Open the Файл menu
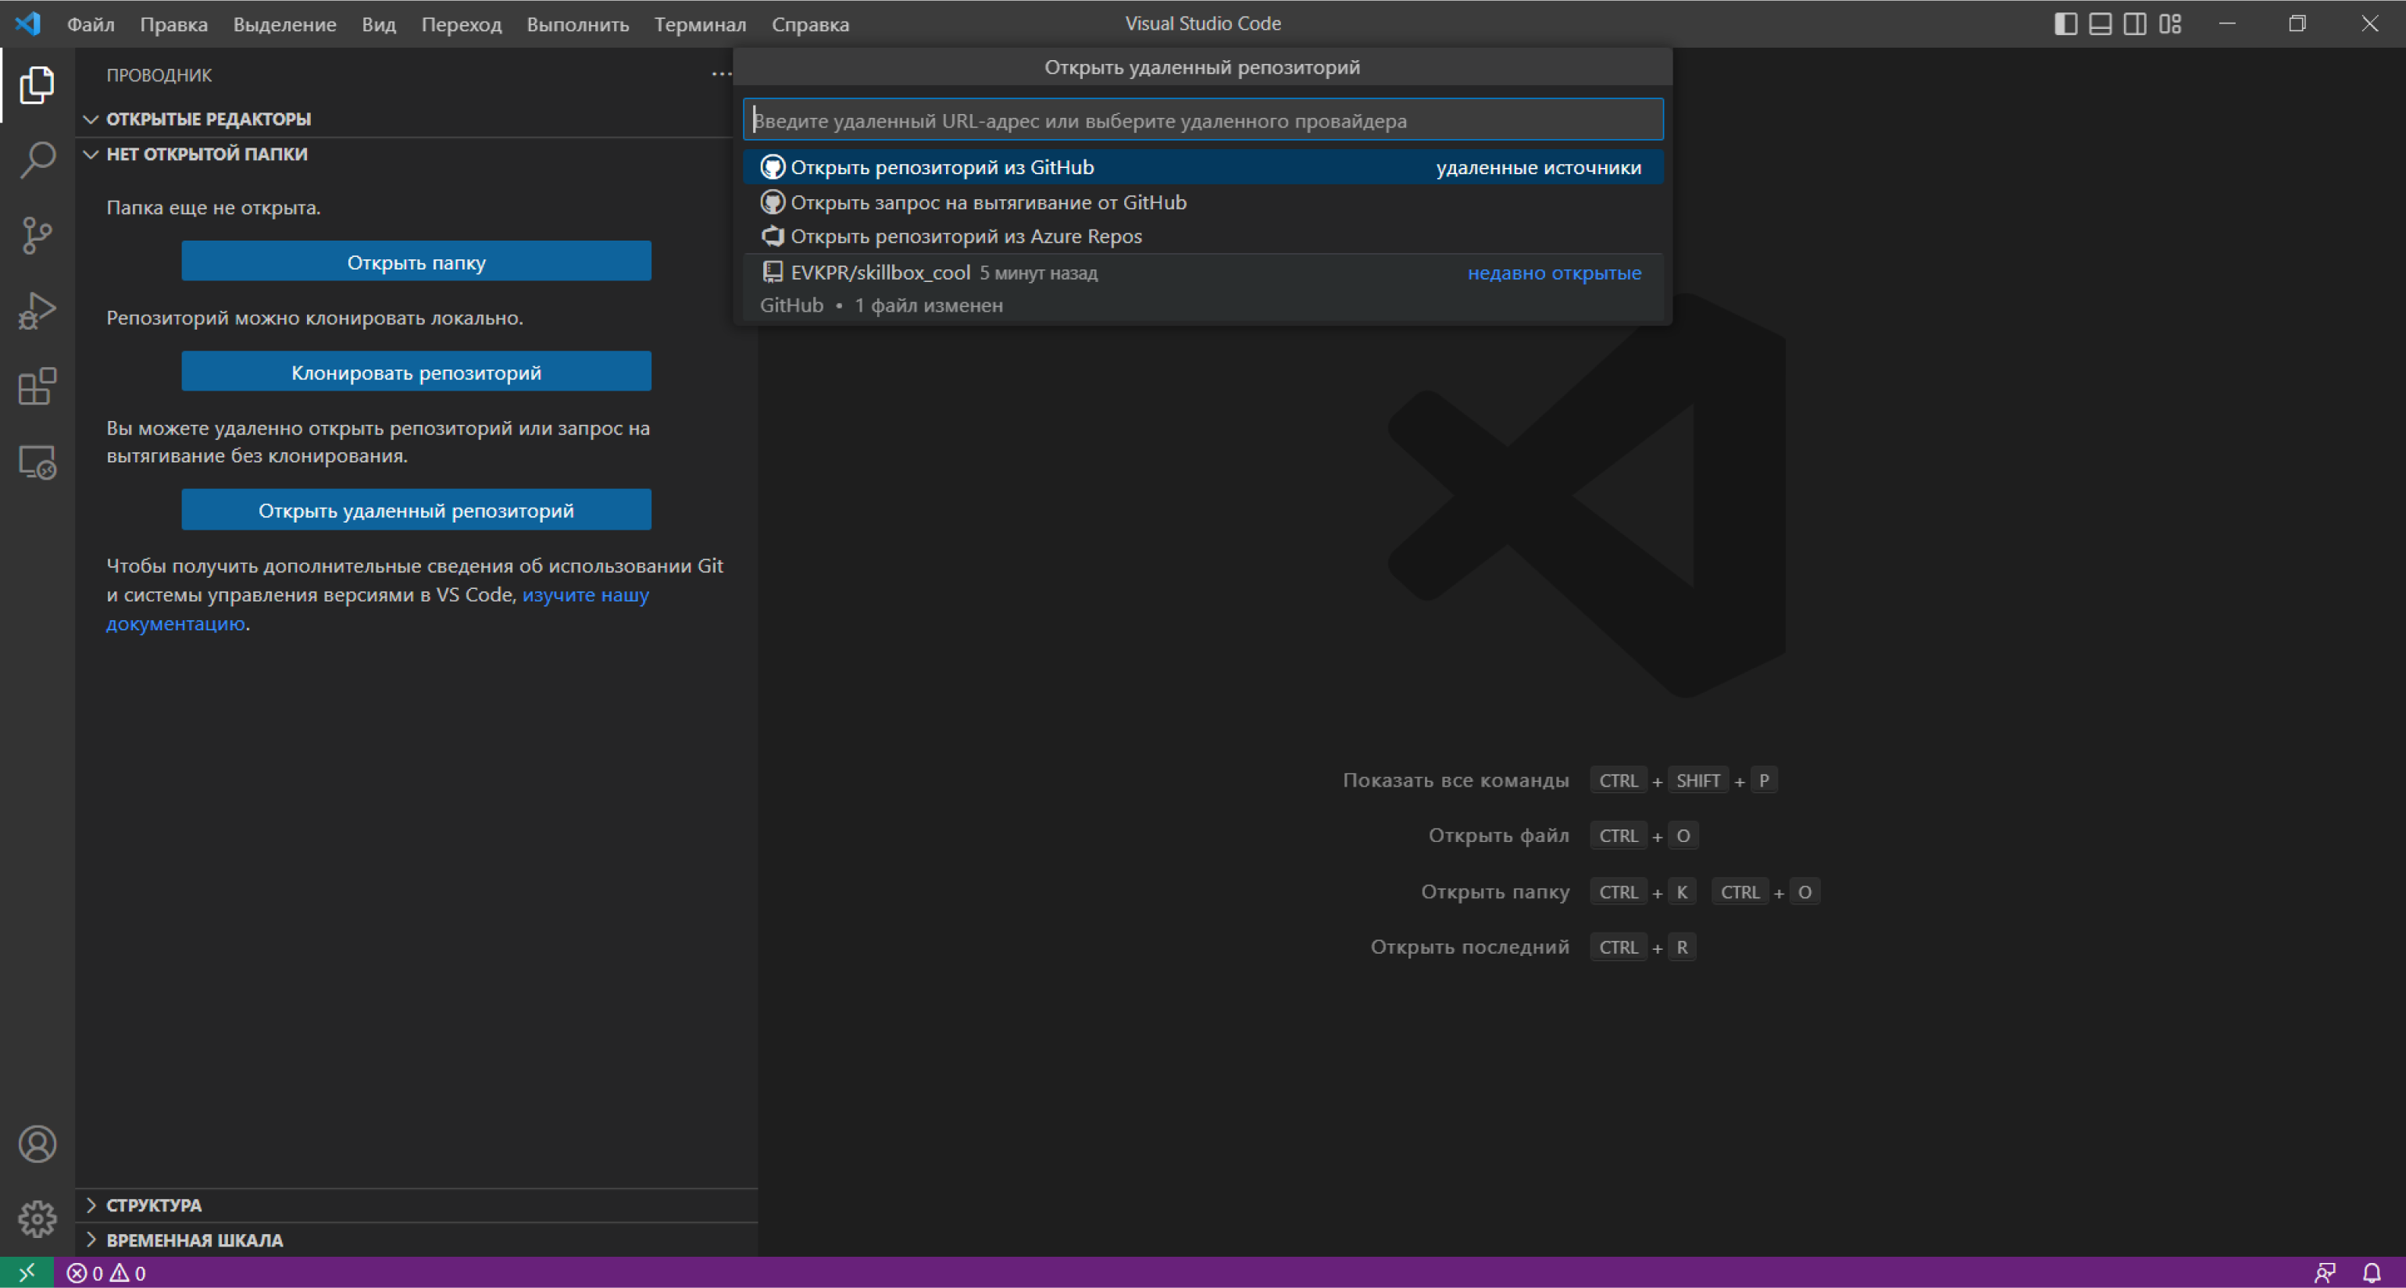Viewport: 2406px width, 1288px height. click(x=91, y=24)
